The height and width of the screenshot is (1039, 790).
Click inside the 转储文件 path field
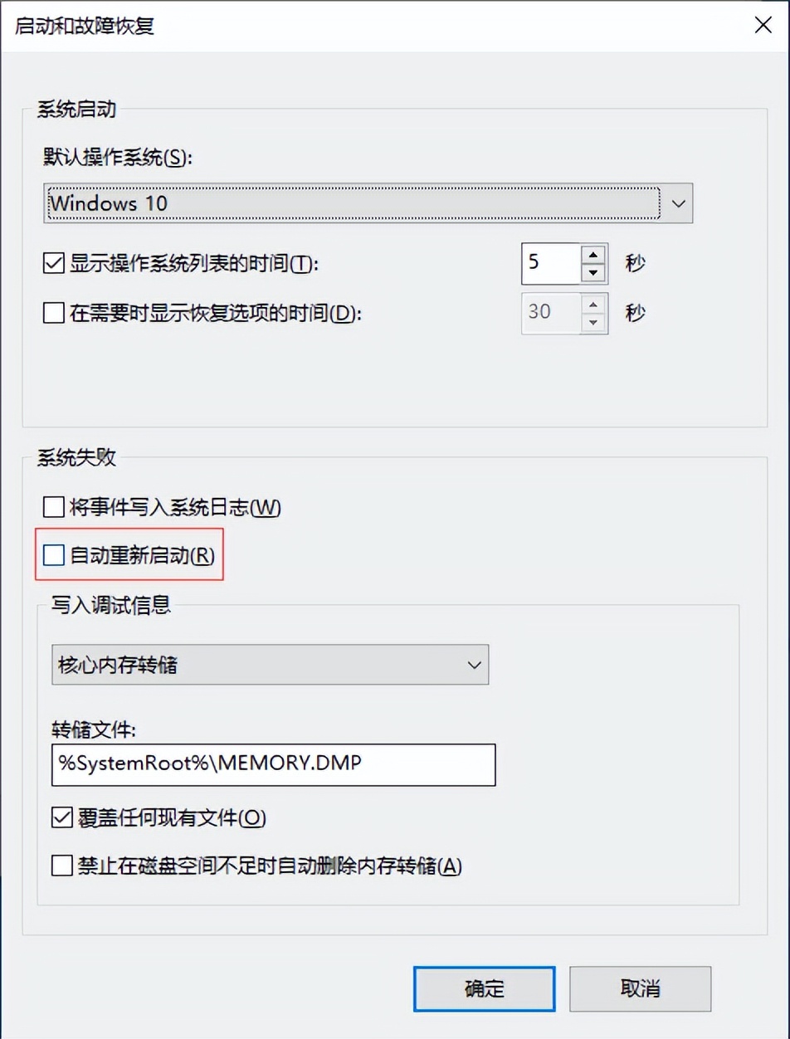coord(270,765)
